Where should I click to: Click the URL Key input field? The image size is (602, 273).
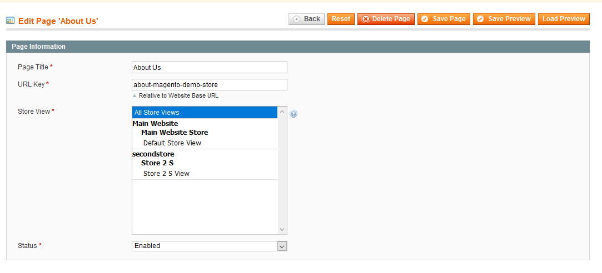pos(210,84)
